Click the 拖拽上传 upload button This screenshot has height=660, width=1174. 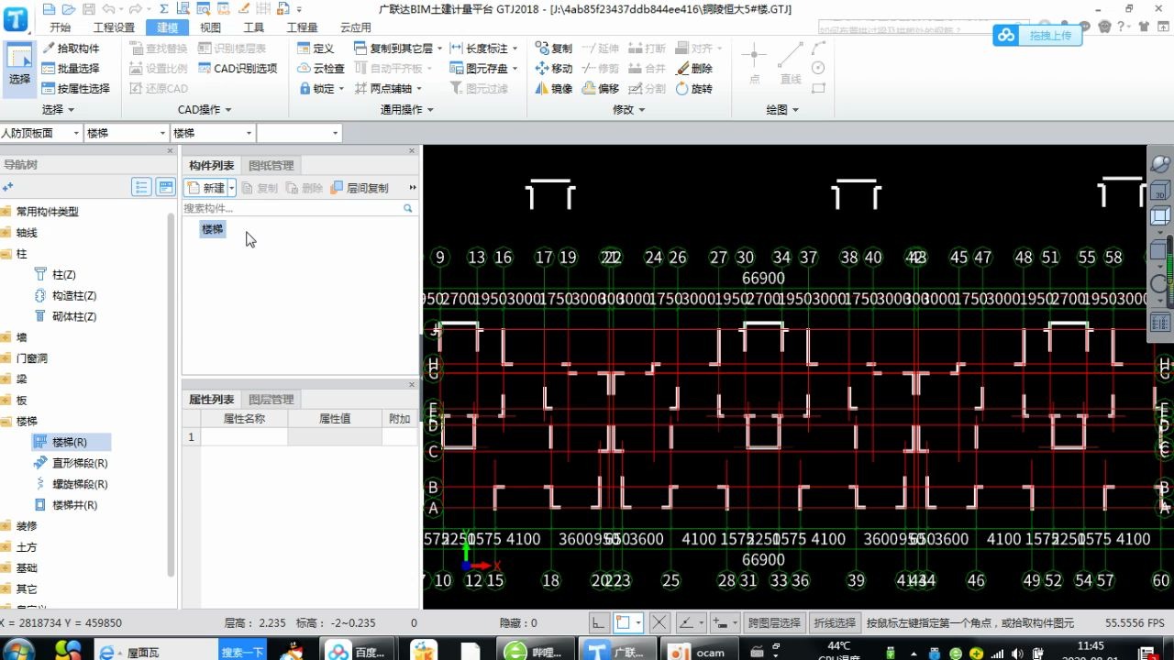tap(1037, 35)
